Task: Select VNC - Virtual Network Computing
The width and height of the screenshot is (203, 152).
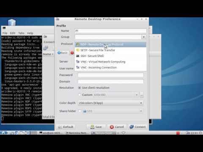Action: 110,62
